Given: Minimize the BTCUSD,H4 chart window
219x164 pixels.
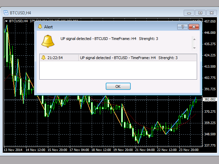Looking at the screenshot, I should (189, 13).
